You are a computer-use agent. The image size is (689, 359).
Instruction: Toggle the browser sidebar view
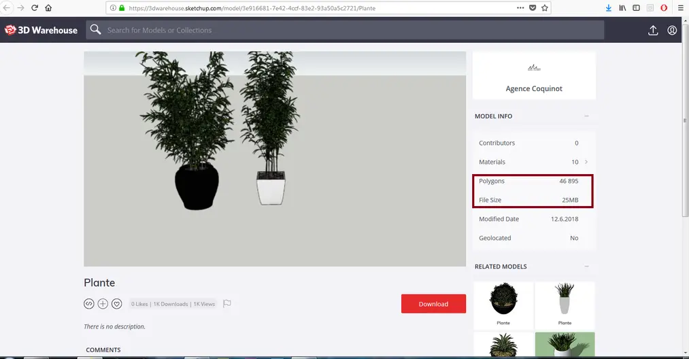tap(636, 8)
